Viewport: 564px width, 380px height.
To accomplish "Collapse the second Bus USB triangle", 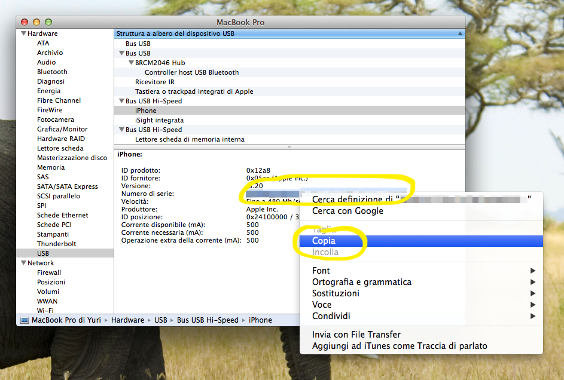I will (121, 53).
